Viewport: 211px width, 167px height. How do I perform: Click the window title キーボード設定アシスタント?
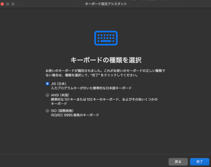(x=106, y=4)
